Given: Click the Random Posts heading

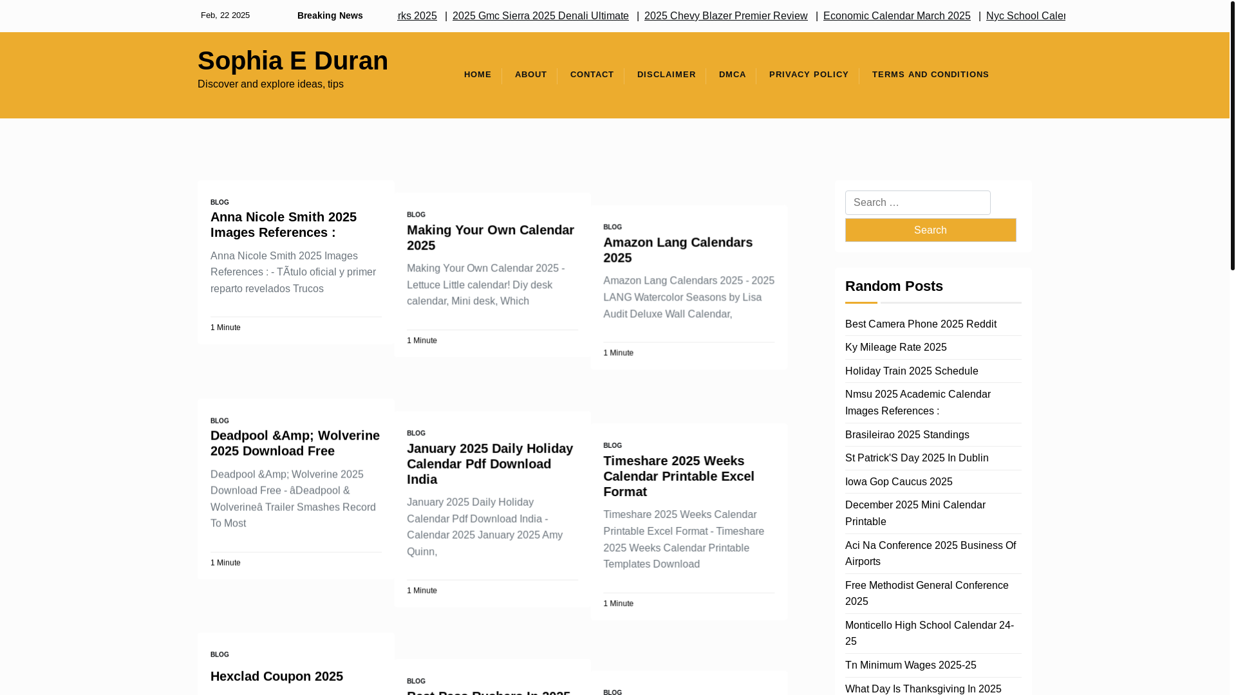Looking at the screenshot, I should click(894, 286).
